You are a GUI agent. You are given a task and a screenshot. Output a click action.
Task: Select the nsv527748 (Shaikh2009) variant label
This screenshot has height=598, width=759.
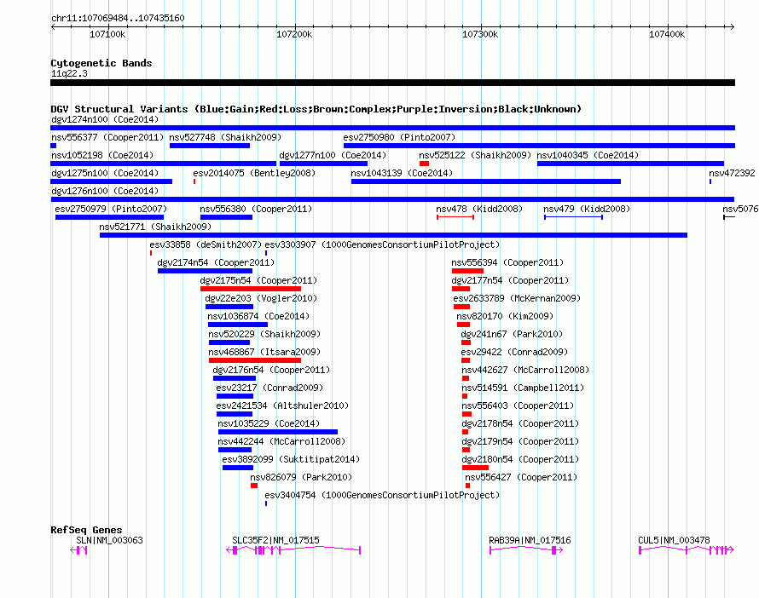point(225,137)
